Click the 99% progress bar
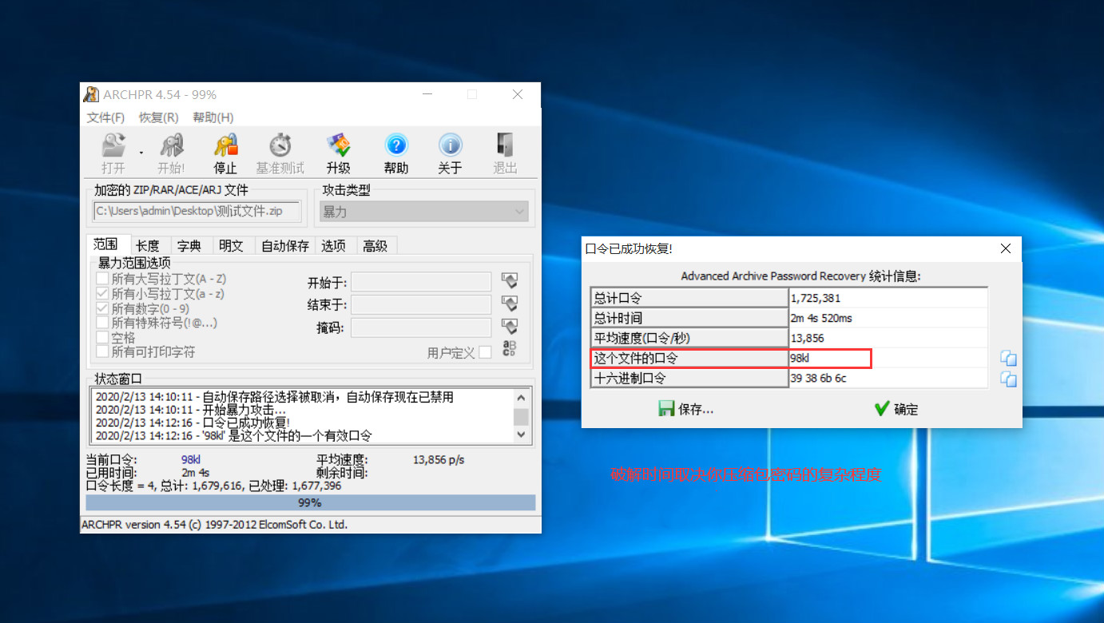 point(311,503)
